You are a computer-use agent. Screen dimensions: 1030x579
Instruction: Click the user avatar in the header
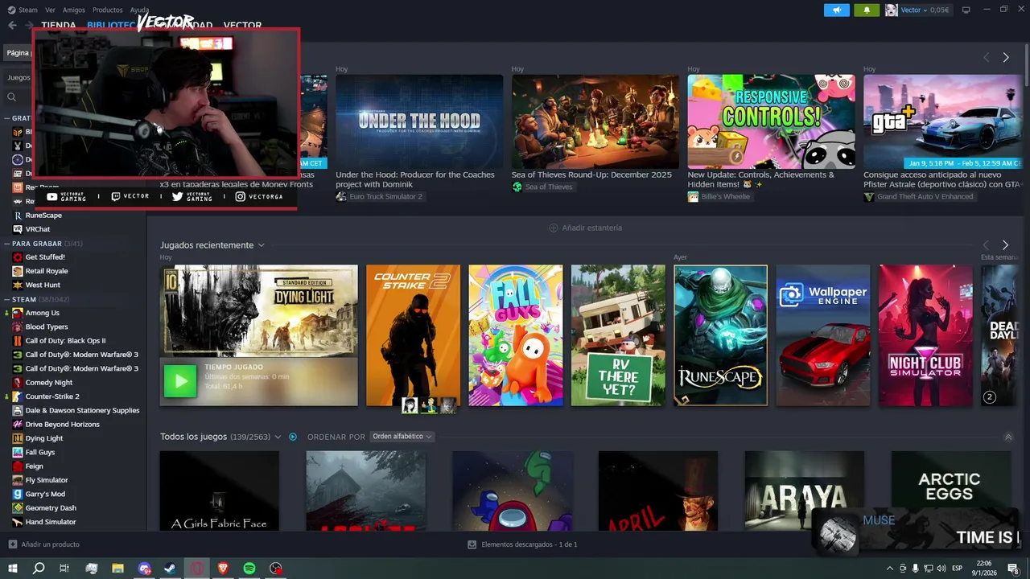(892, 10)
